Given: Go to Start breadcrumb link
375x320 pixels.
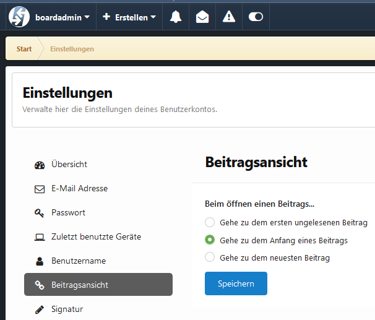Looking at the screenshot, I should click(24, 49).
